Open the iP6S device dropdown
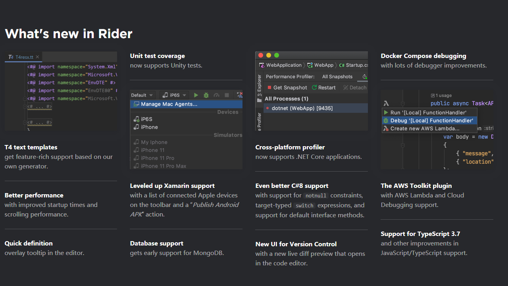This screenshot has width=508, height=286. [x=174, y=95]
